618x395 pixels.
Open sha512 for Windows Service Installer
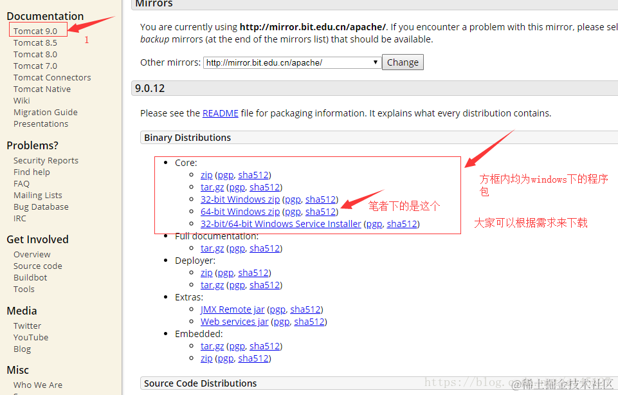[402, 224]
